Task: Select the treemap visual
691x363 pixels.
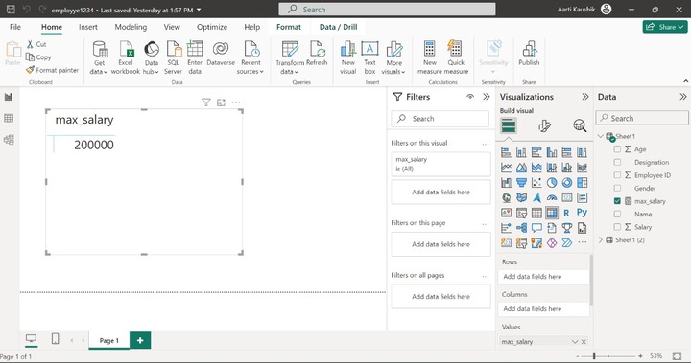Action: point(583,183)
